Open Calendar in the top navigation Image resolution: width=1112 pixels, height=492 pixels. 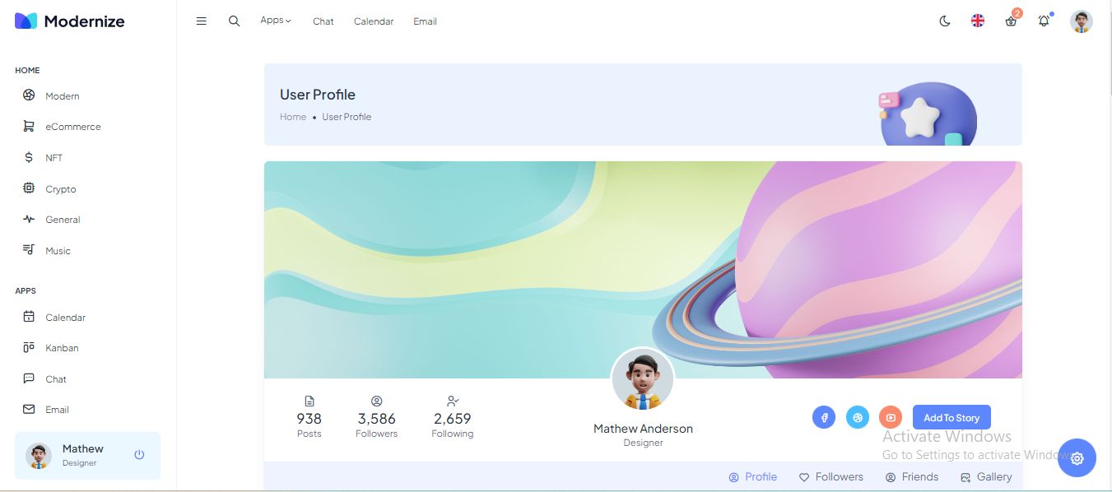pos(374,21)
